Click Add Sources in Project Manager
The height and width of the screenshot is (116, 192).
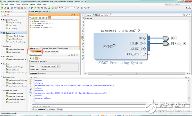(x=13, y=26)
